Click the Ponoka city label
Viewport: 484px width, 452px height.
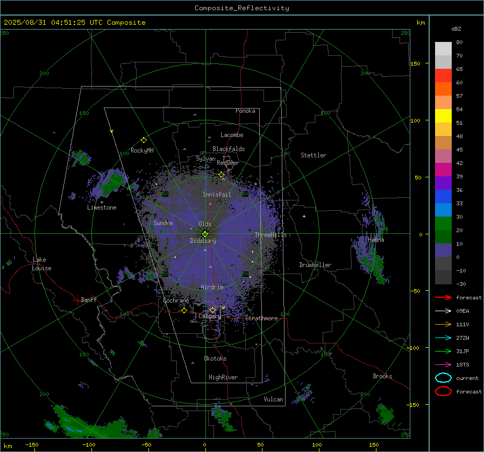(x=245, y=111)
